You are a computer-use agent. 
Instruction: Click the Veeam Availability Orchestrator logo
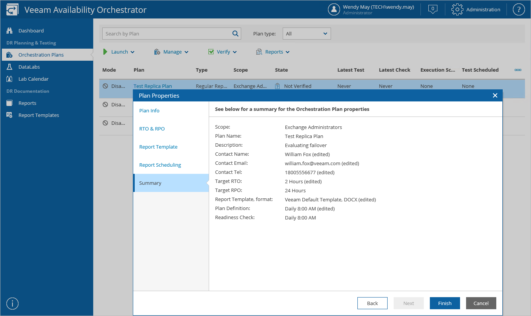click(x=12, y=10)
